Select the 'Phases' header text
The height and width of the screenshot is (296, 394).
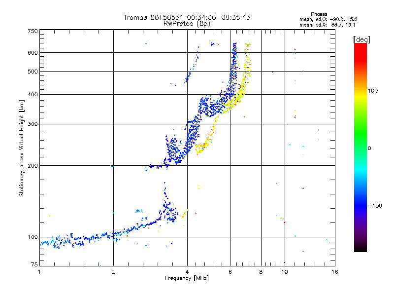tap(319, 14)
